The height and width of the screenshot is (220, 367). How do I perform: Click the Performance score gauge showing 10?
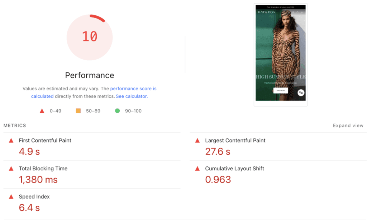click(90, 37)
